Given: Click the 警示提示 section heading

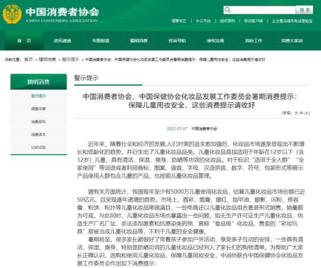Looking at the screenshot, I should click(86, 78).
